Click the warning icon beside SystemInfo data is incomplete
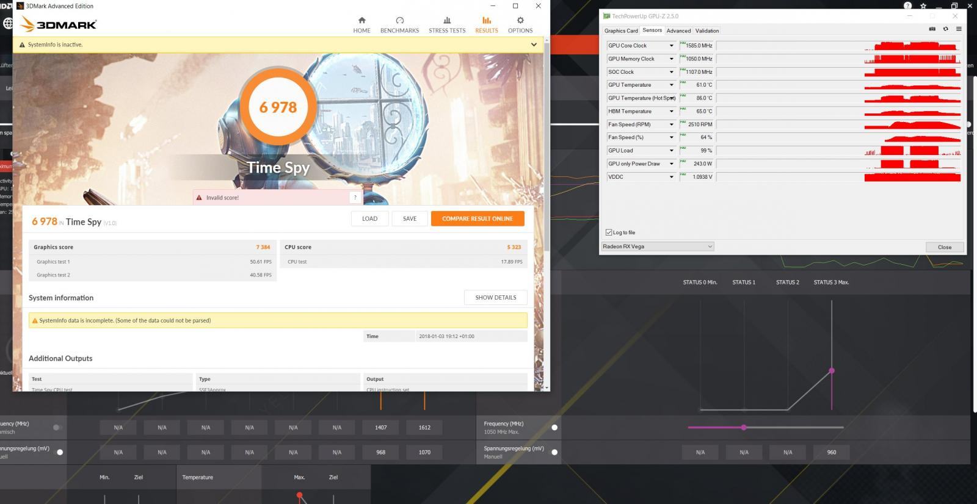 [x=35, y=320]
